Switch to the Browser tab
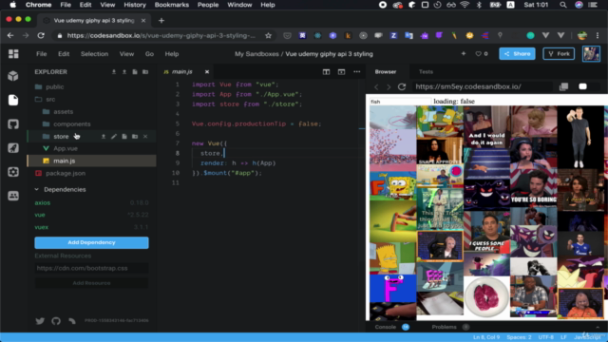 [x=386, y=72]
